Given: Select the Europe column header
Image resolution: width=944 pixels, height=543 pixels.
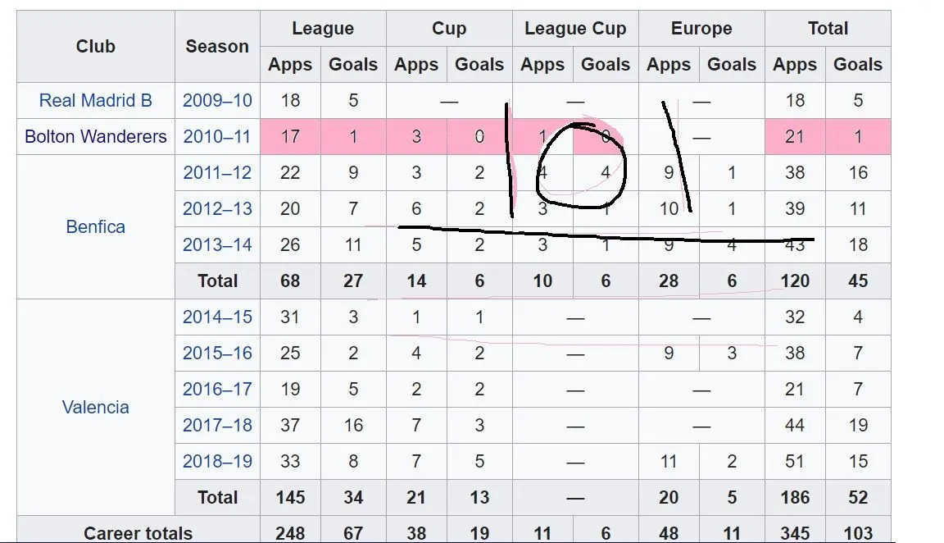Looking at the screenshot, I should point(701,29).
